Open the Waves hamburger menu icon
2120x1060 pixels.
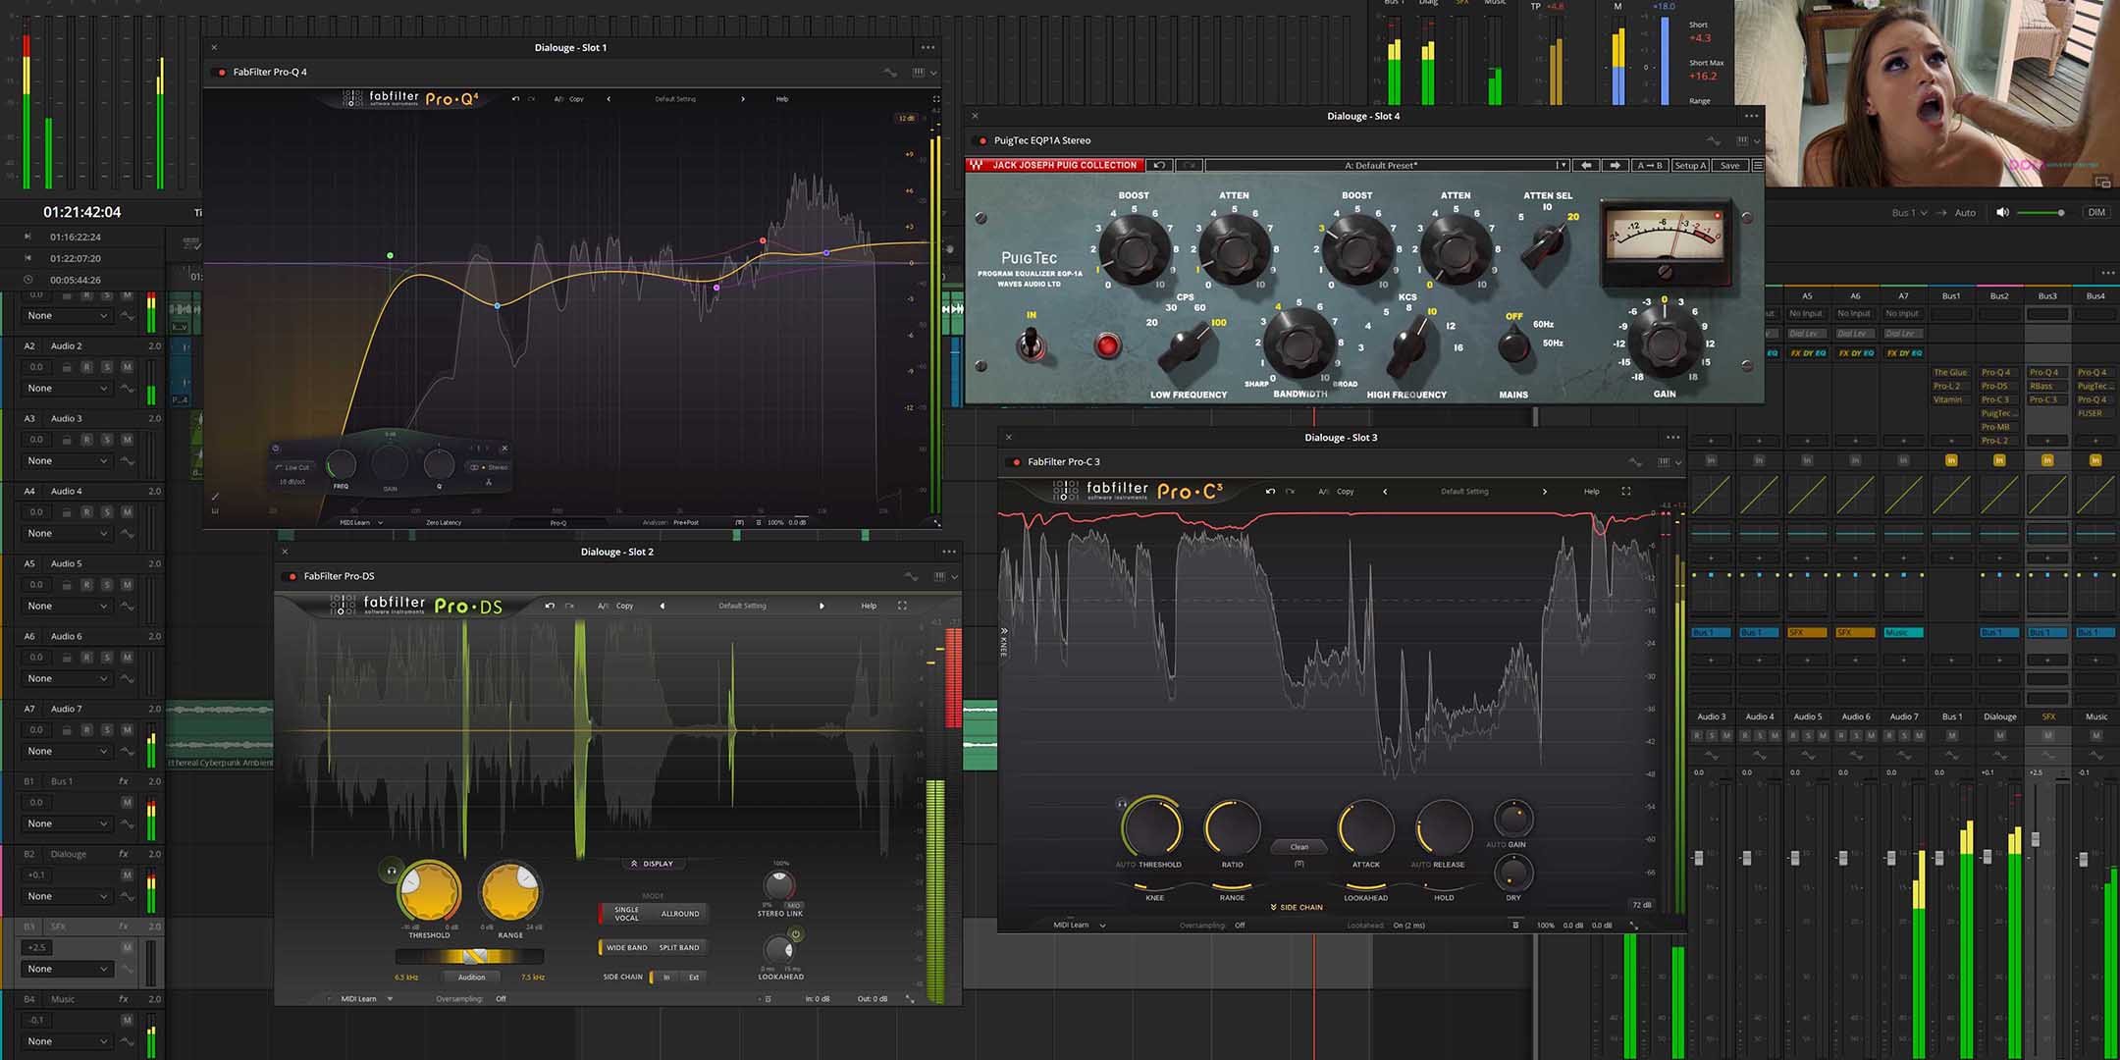pyautogui.click(x=1757, y=165)
